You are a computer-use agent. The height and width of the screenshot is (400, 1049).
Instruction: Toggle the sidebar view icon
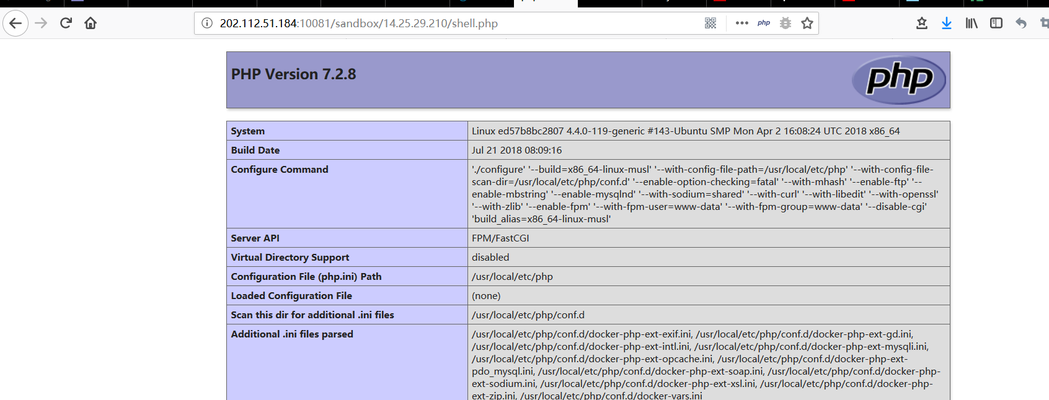(996, 24)
